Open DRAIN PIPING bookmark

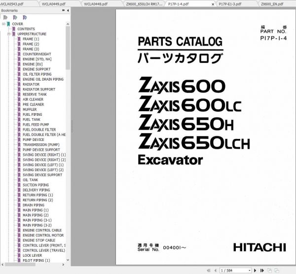pos(34,205)
